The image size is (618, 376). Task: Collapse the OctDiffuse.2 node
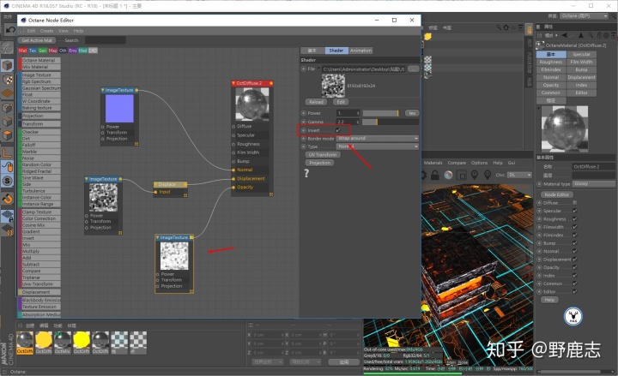point(233,83)
